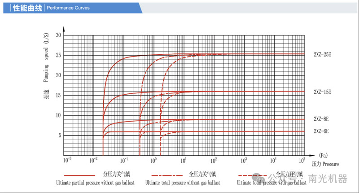The height and width of the screenshot is (193, 359).
Task: Click the dash-dot red legend line sample
Action: click(x=167, y=175)
